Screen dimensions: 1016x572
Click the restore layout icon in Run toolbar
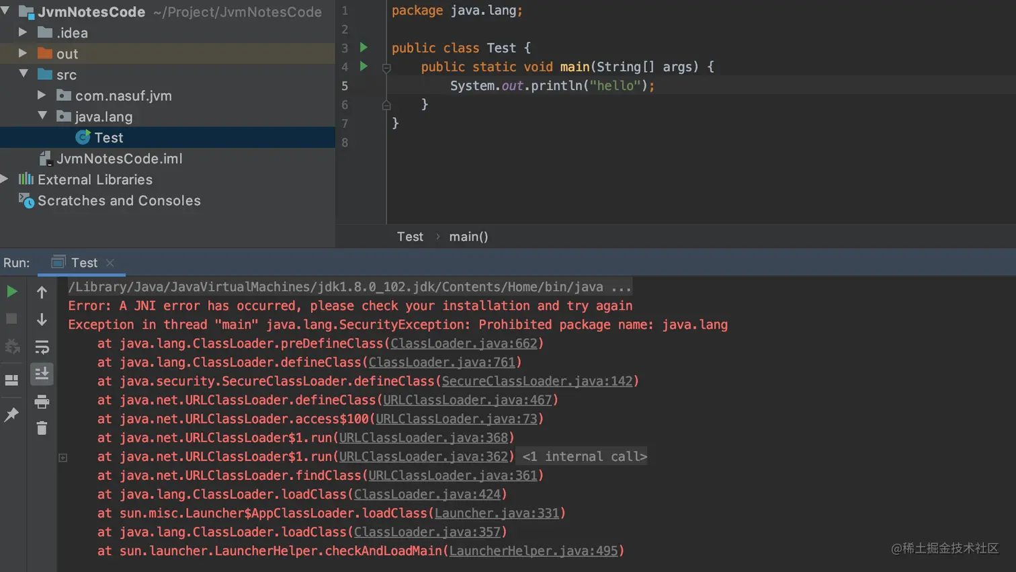(11, 380)
